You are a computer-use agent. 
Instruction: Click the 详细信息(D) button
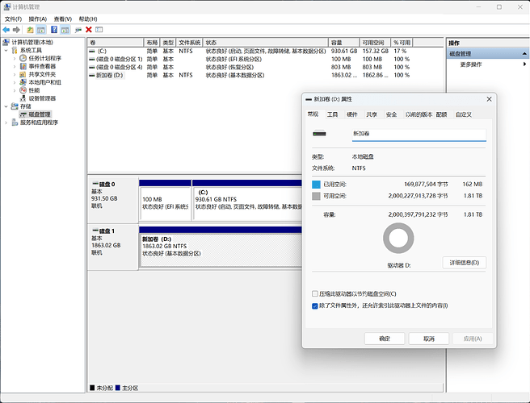[465, 263]
